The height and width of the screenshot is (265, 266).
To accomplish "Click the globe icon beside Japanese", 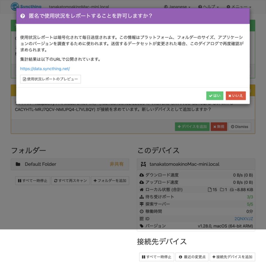I will 166,7.
